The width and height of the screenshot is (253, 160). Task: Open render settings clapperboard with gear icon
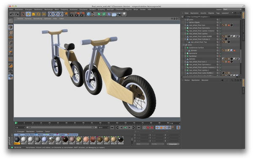(82, 14)
